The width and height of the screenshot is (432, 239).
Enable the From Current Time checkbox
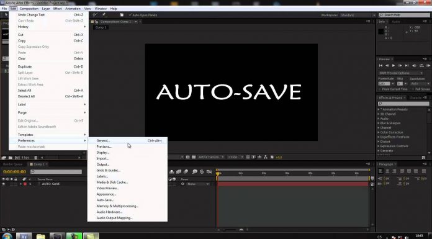[380, 89]
